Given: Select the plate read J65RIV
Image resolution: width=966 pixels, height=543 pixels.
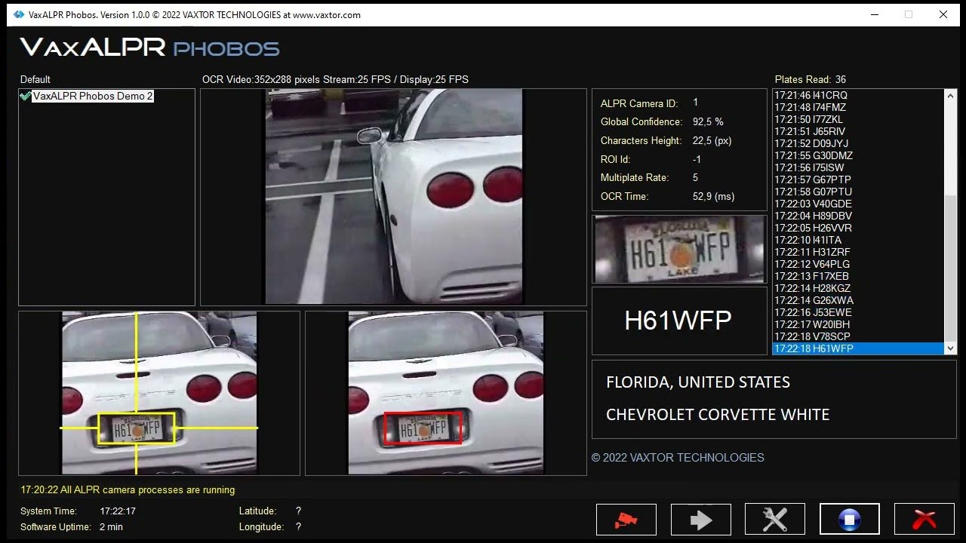Looking at the screenshot, I should (858, 131).
